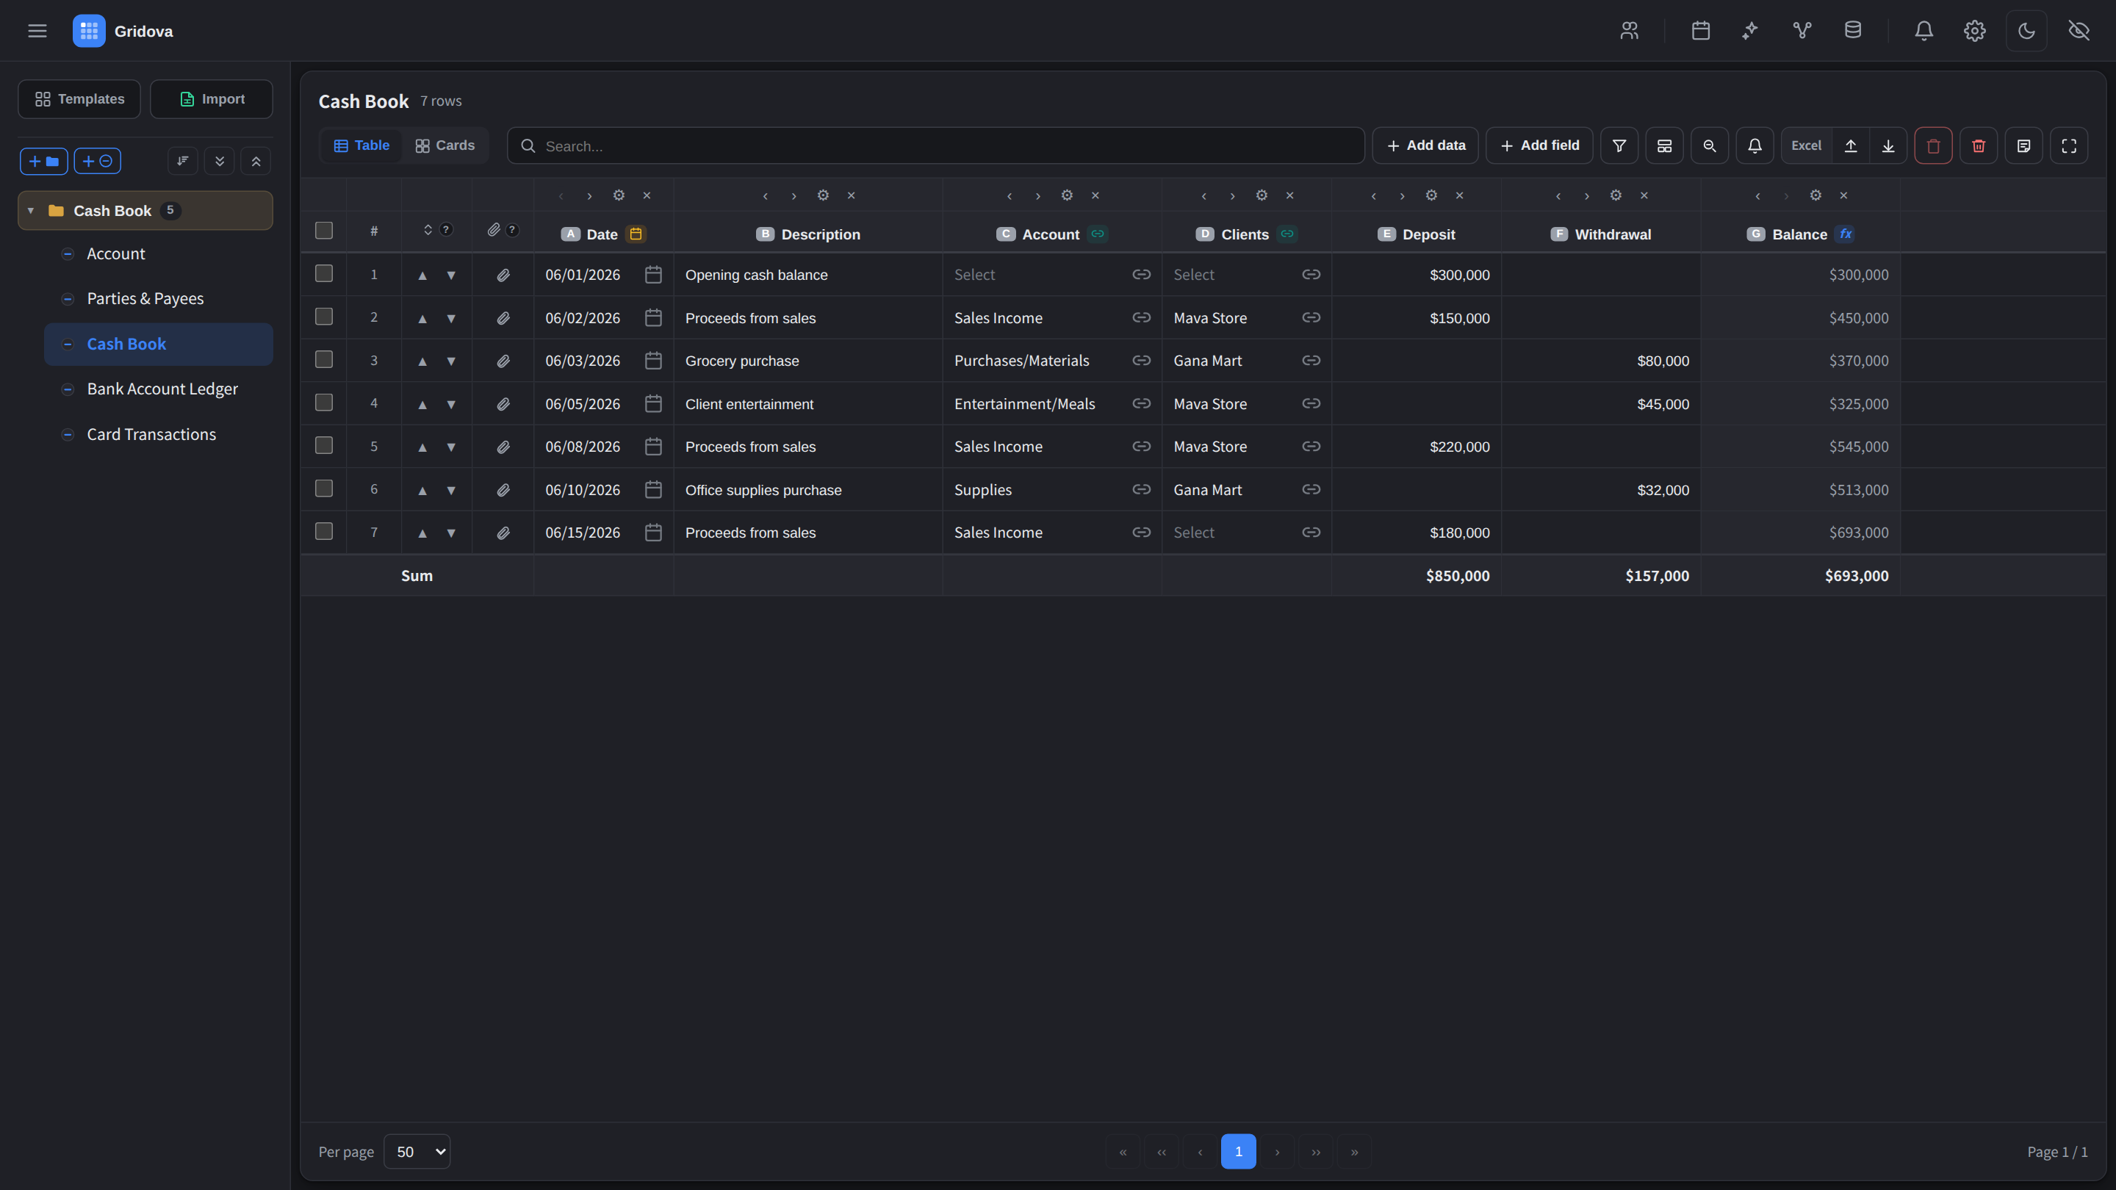This screenshot has width=2116, height=1190.
Task: Check the row 7 checkbox
Action: (x=323, y=531)
